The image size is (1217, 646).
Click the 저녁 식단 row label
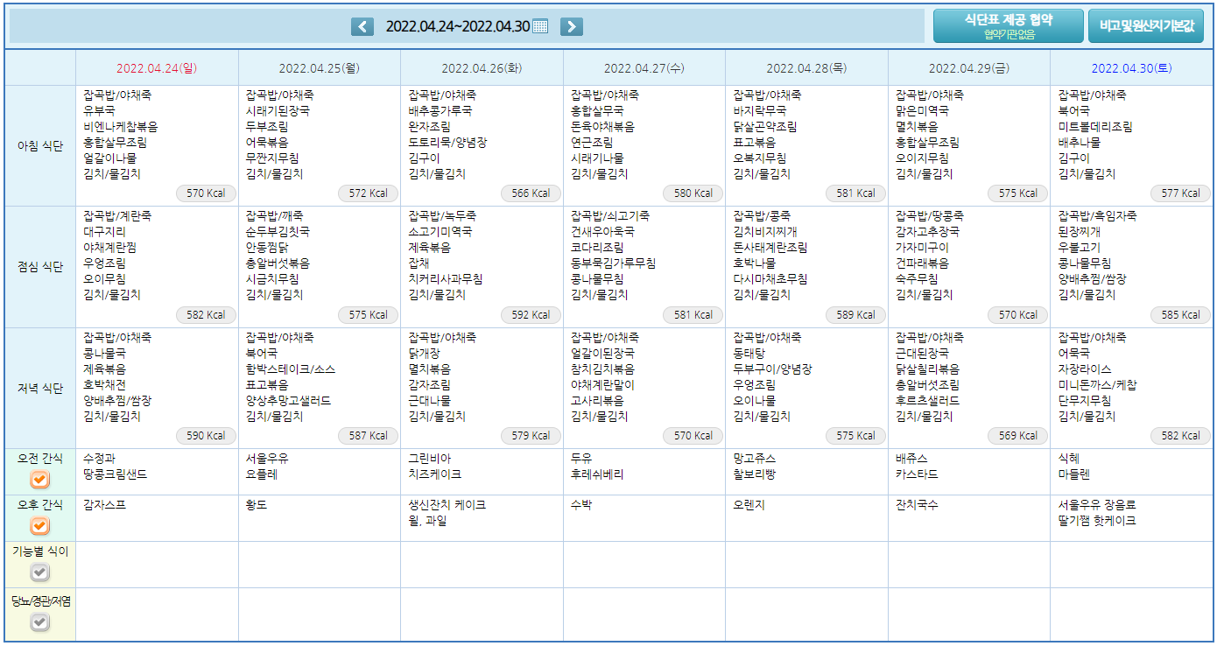pos(40,389)
